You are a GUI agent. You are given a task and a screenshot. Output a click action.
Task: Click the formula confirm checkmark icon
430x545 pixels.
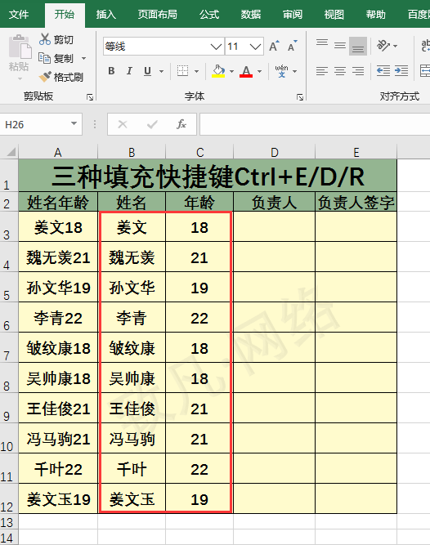tap(152, 124)
